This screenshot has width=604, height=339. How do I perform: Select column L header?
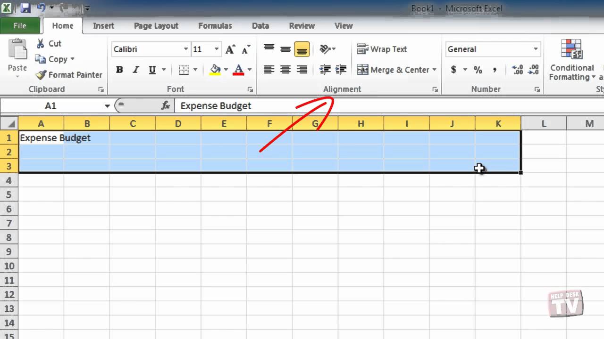click(x=544, y=123)
